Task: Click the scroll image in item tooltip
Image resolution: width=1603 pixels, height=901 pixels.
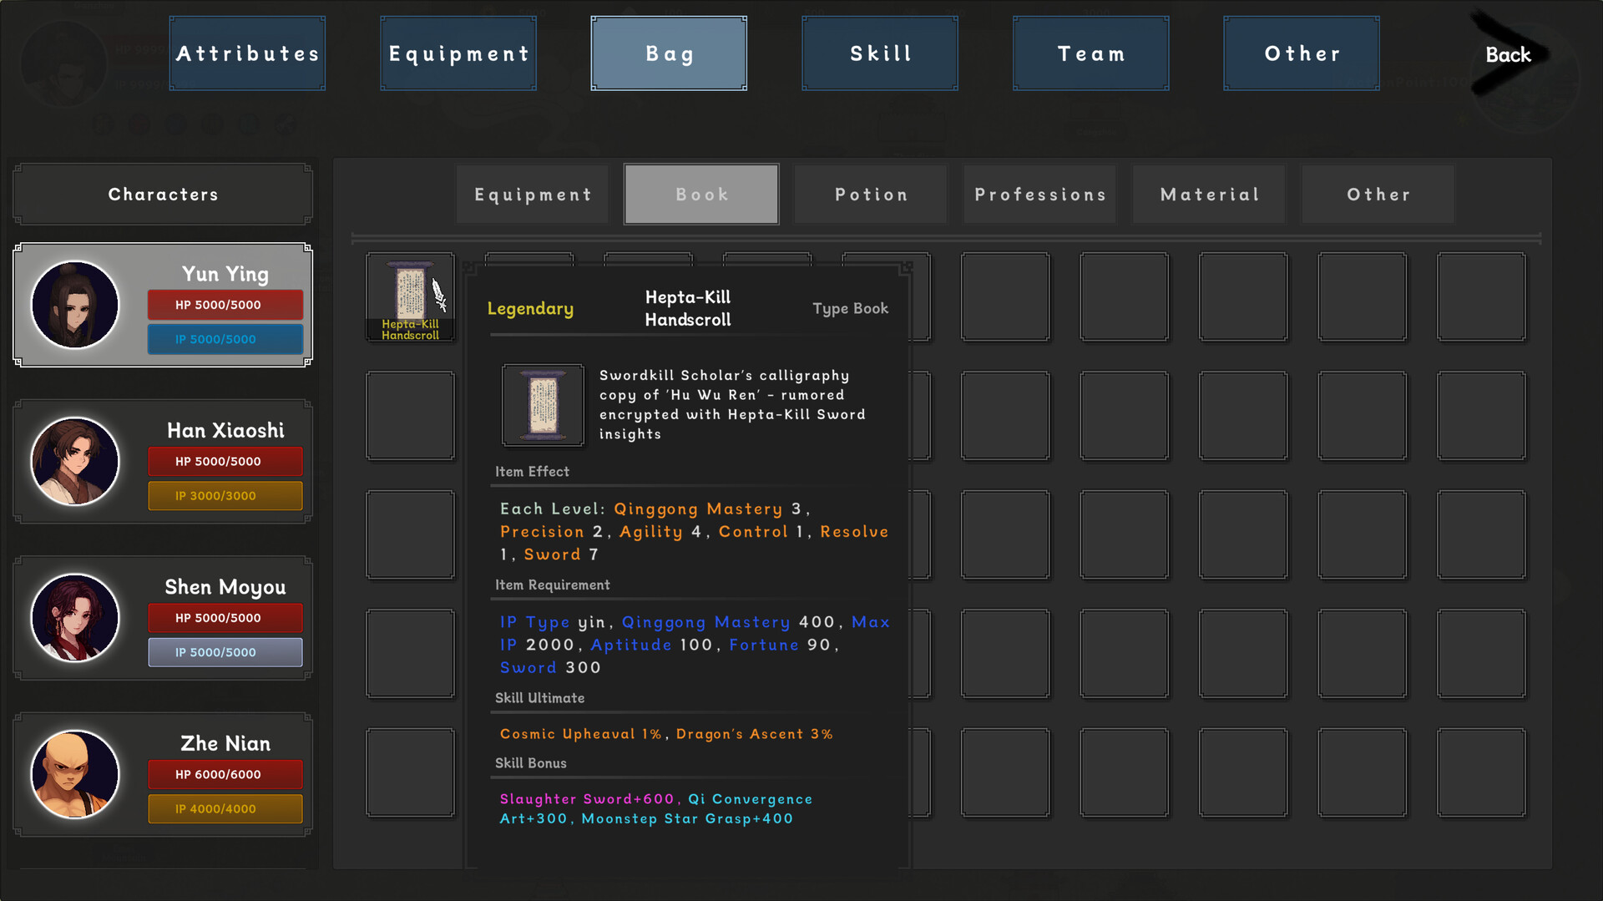Action: coord(543,405)
